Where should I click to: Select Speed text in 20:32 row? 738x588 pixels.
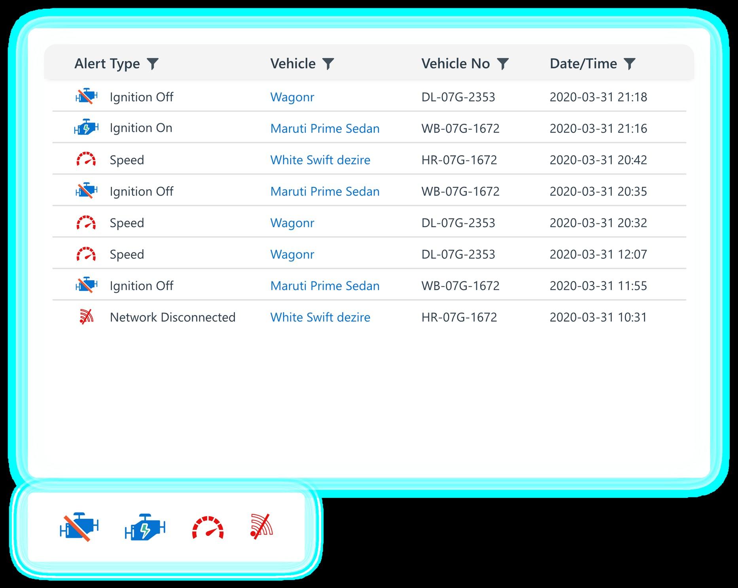coord(127,223)
